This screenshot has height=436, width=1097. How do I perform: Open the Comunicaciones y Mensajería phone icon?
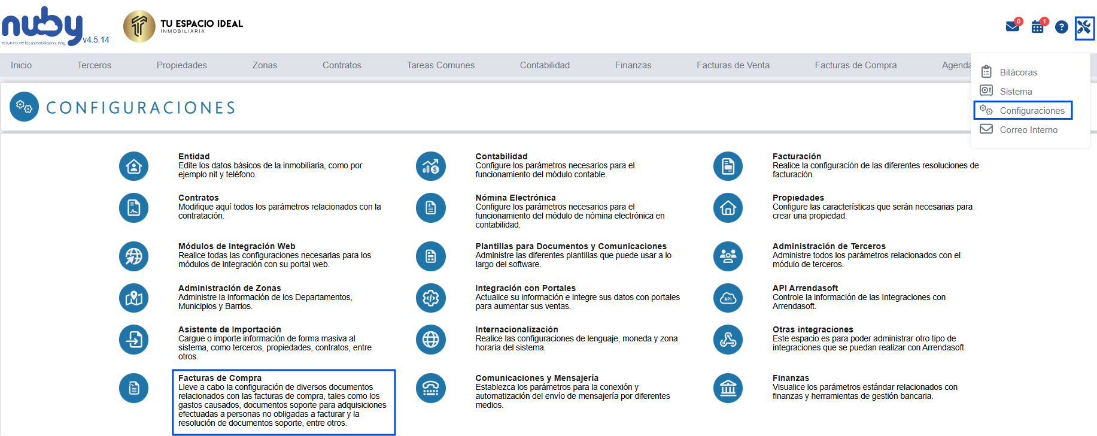coord(430,388)
